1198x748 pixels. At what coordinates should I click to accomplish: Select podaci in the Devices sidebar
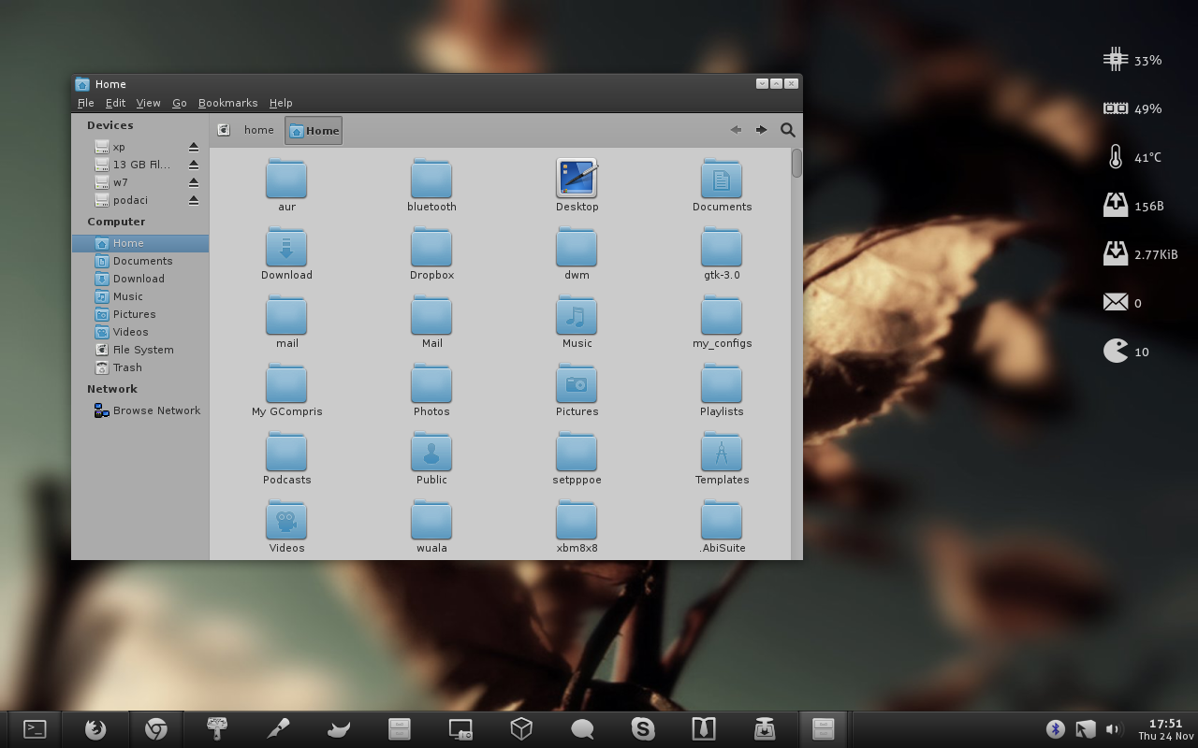coord(140,200)
